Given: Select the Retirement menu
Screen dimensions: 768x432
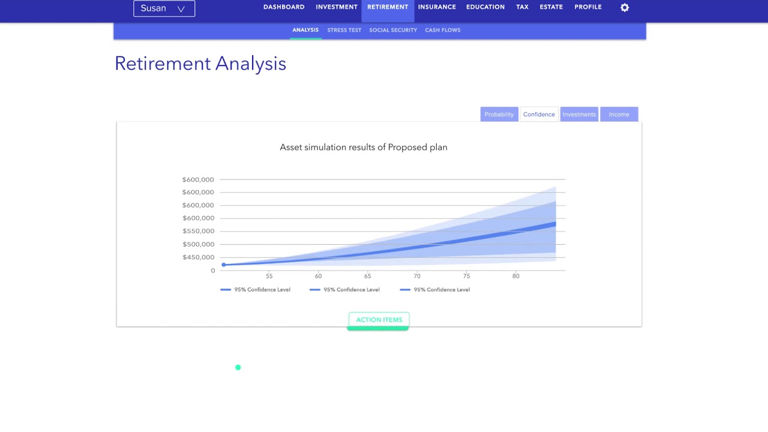Looking at the screenshot, I should (x=388, y=7).
